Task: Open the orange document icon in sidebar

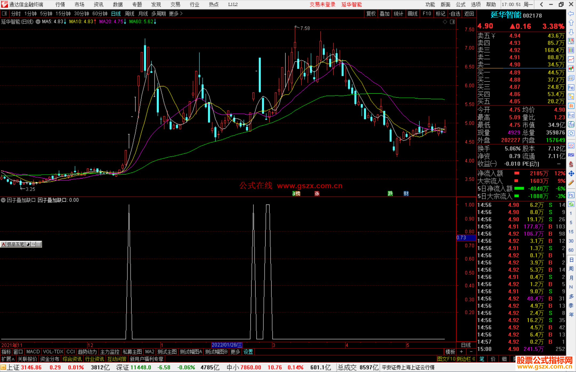Action: pos(571,106)
